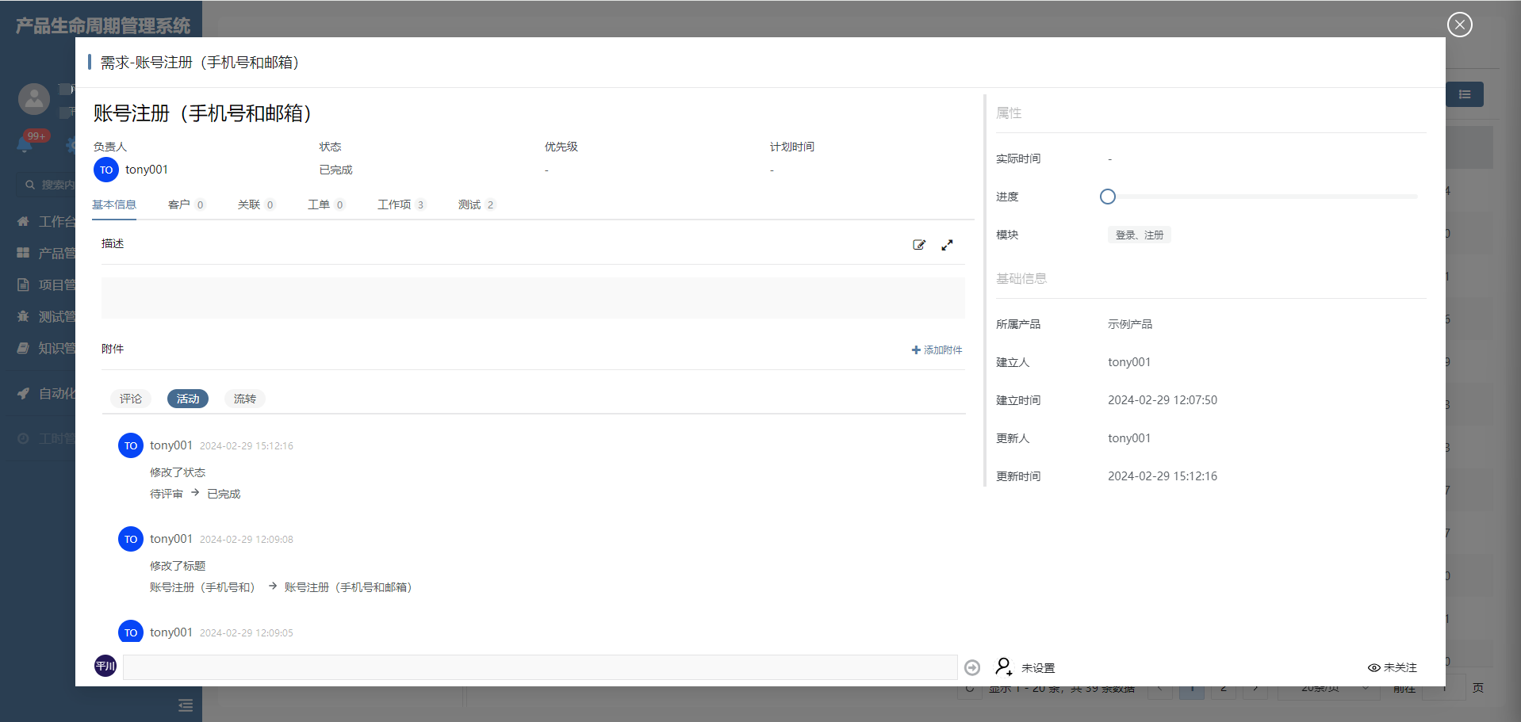Open 工时管理 clock icon in sidebar
Screen dimensions: 1521x722
pos(23,438)
